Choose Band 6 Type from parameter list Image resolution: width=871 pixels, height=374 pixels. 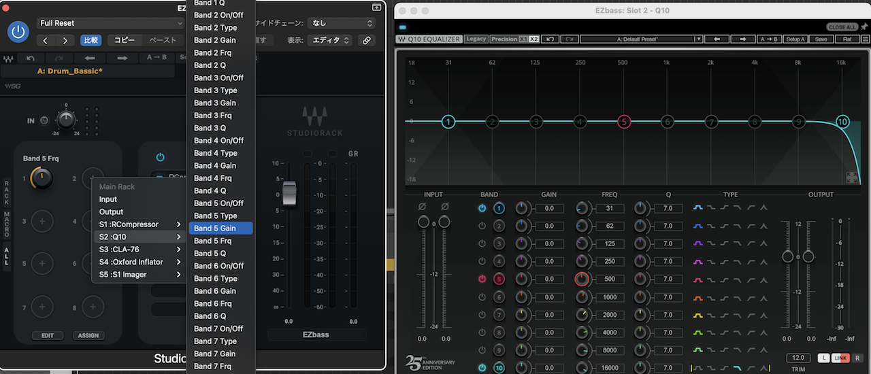(x=221, y=278)
